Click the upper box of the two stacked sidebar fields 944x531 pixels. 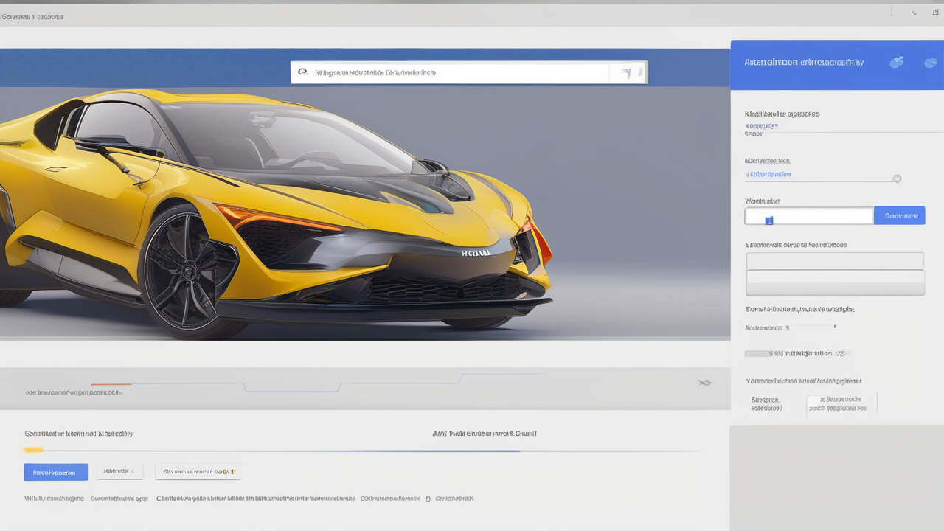(834, 261)
